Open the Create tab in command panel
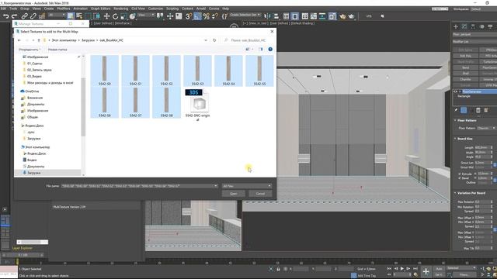 (456, 26)
